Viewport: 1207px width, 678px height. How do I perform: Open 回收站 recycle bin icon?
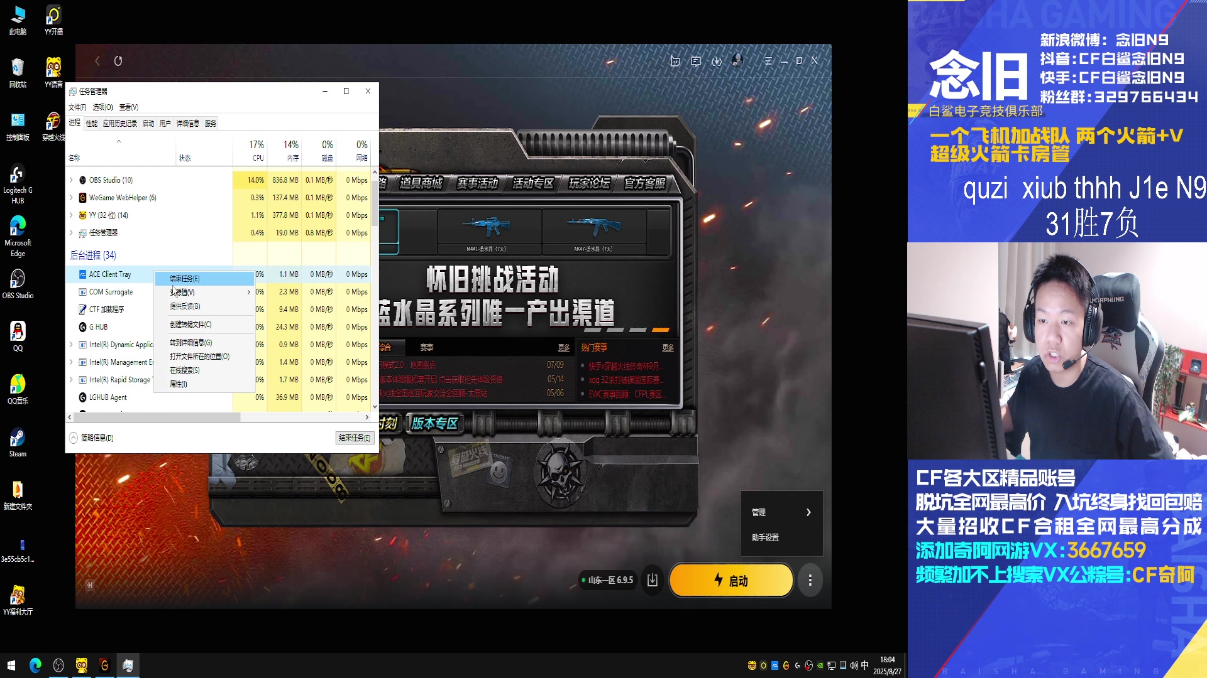click(18, 73)
